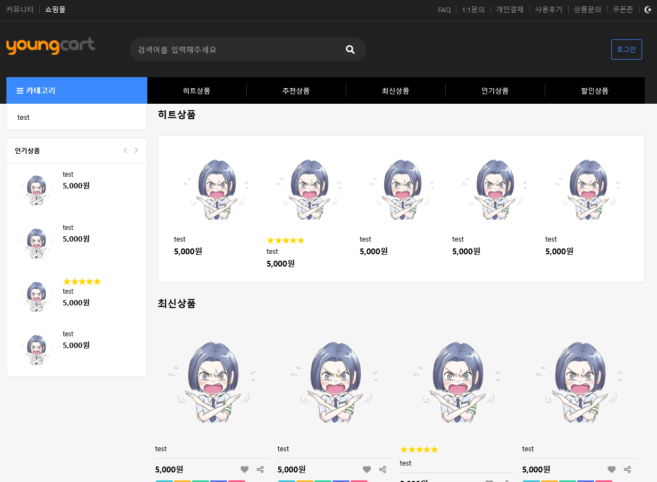Viewport: 657px width, 482px height.
Task: Click the search magnifier icon
Action: coord(350,49)
